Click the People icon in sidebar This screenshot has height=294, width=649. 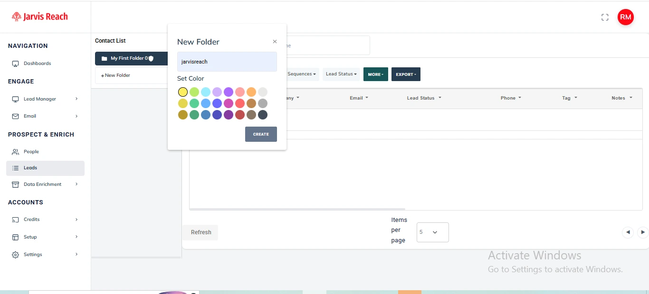point(15,152)
